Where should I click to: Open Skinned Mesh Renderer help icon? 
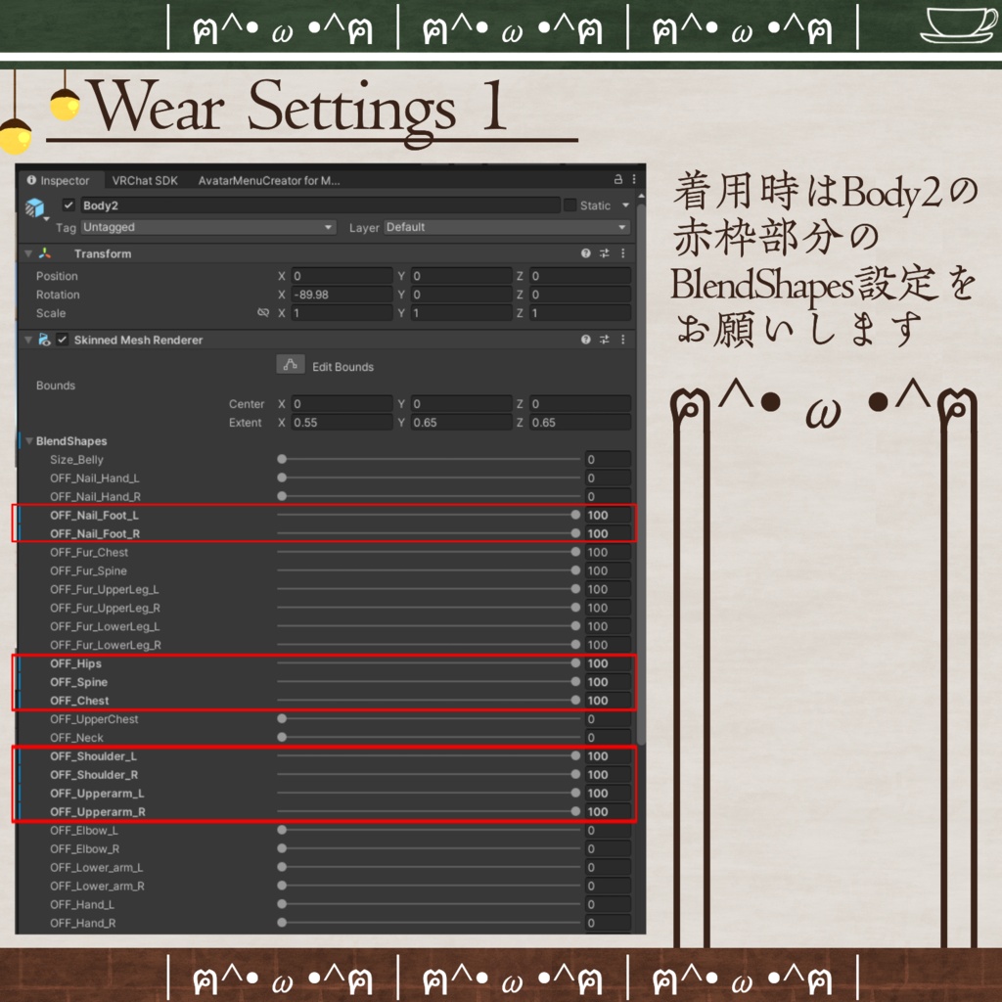(x=585, y=340)
